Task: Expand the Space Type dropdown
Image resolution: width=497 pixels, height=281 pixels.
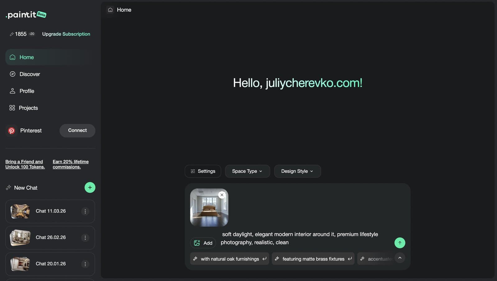Action: [x=247, y=171]
